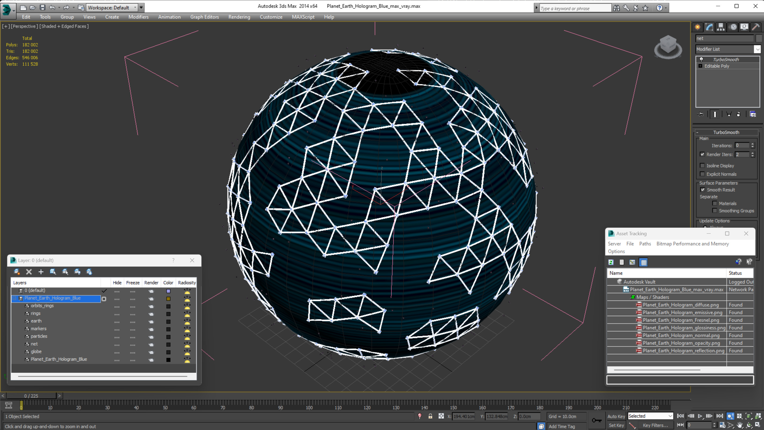764x430 pixels.
Task: Toggle the Smooth Result checkbox
Action: (x=703, y=189)
